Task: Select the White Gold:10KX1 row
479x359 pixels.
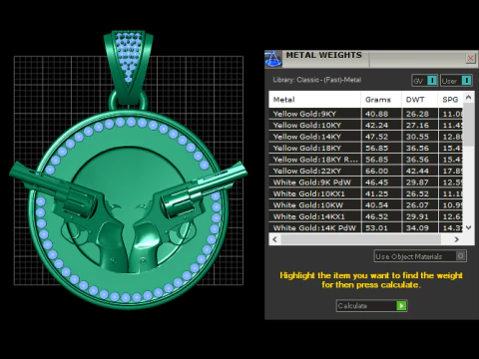Action: click(x=366, y=193)
